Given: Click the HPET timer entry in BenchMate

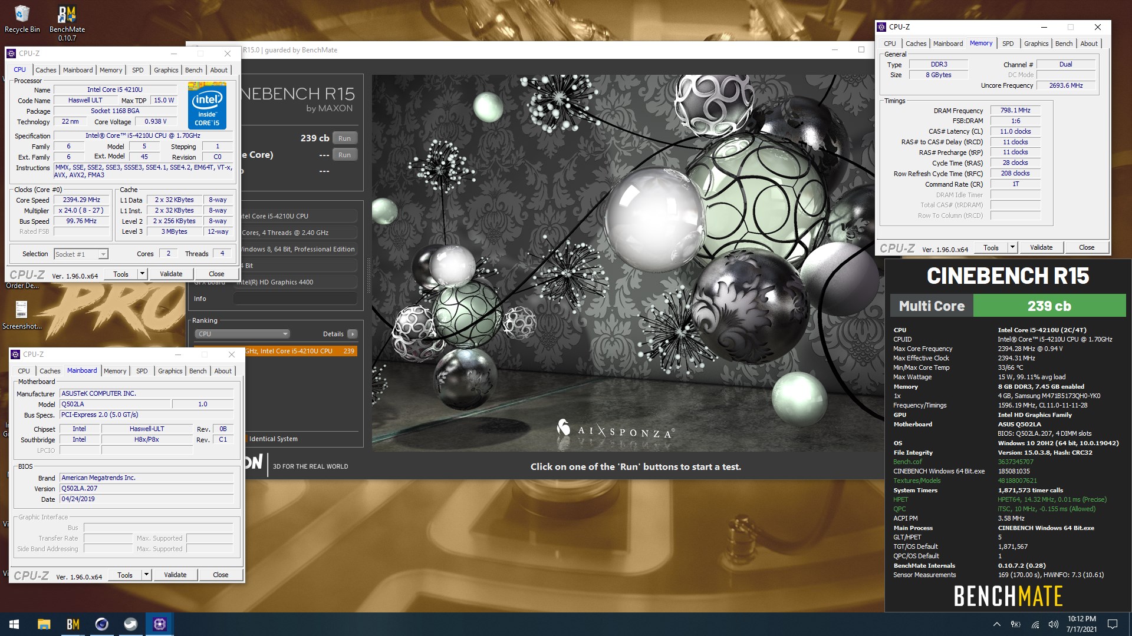Looking at the screenshot, I should [900, 499].
